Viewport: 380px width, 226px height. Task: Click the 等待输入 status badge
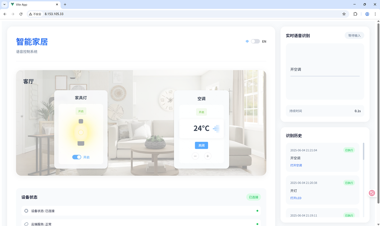[x=354, y=36]
